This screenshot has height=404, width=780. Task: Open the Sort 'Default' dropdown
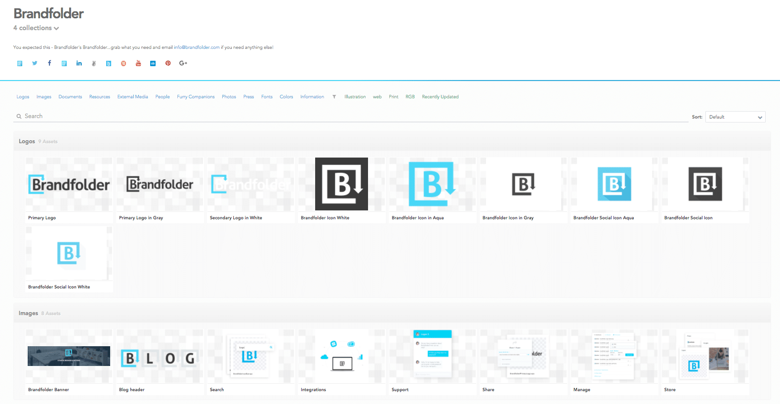[736, 117]
